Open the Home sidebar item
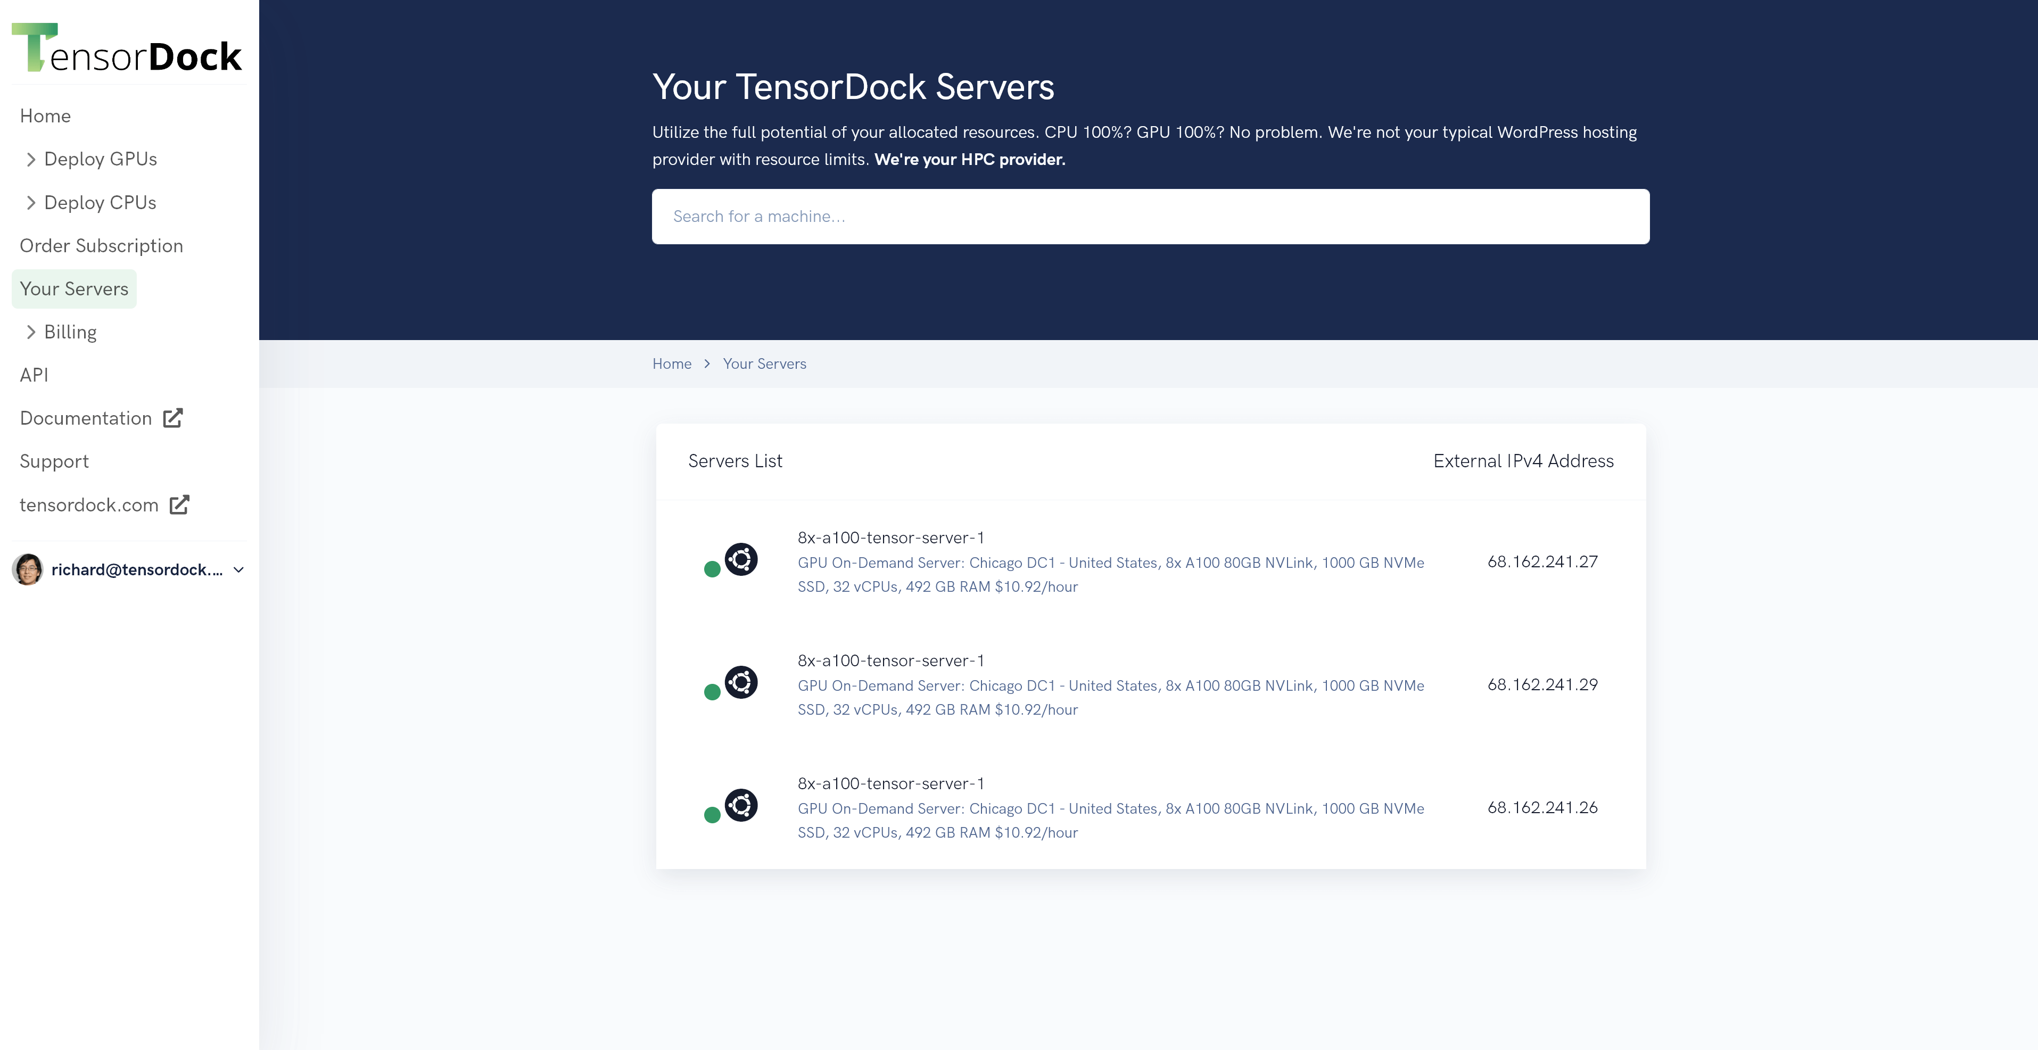This screenshot has width=2038, height=1050. [45, 117]
